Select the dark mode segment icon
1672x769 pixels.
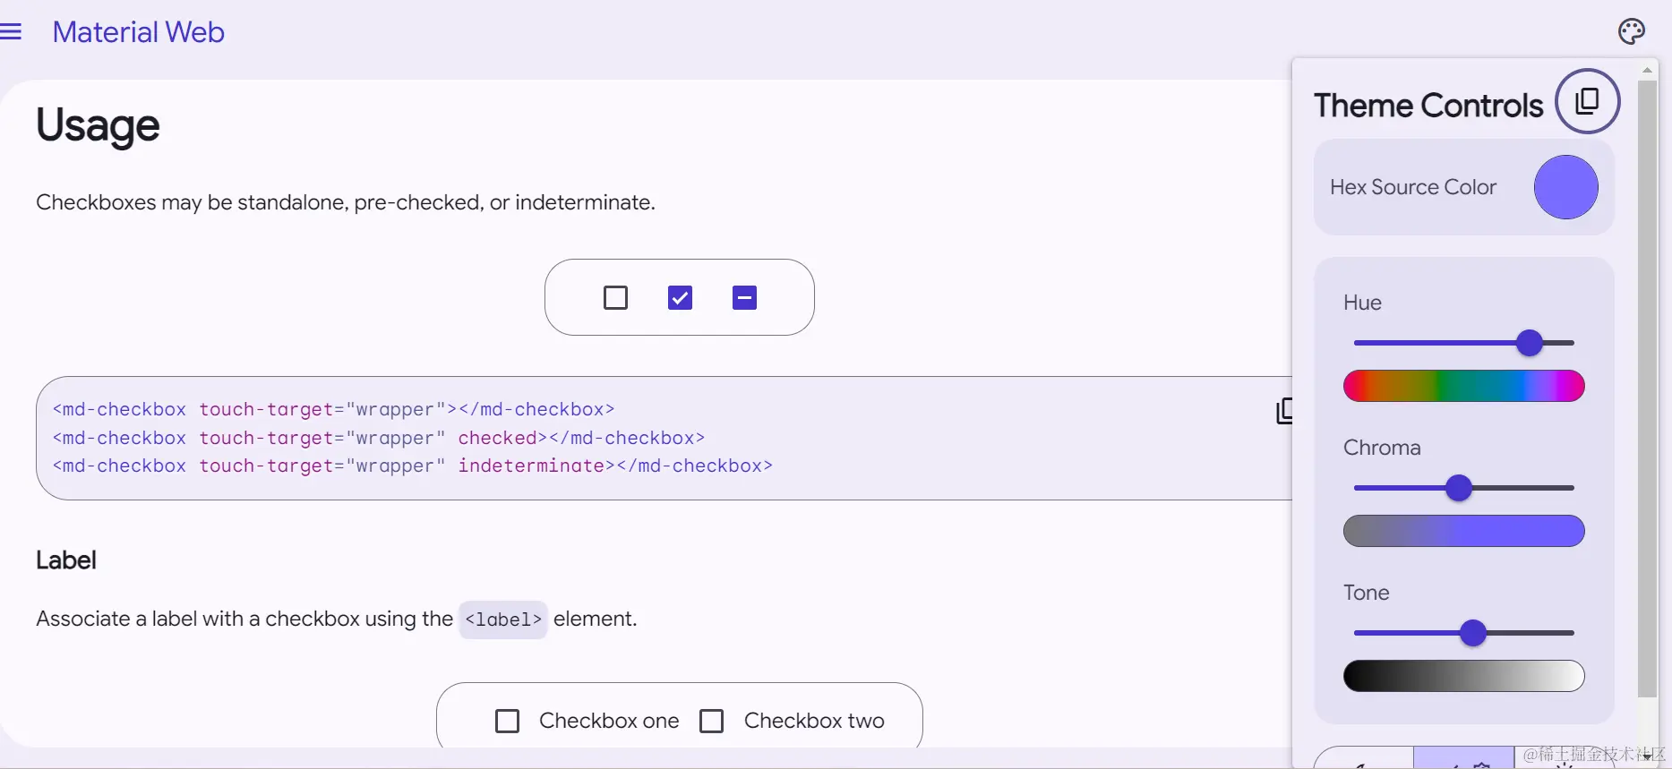[1364, 761]
